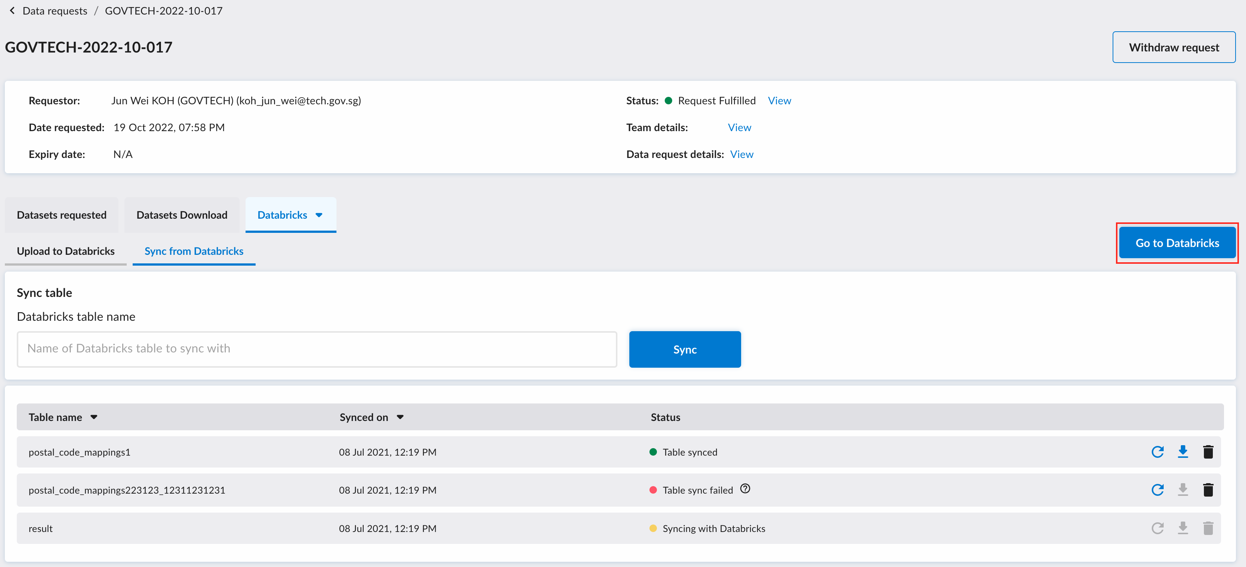Click the 19 Oct 2022 request date
The height and width of the screenshot is (567, 1246).
(169, 127)
